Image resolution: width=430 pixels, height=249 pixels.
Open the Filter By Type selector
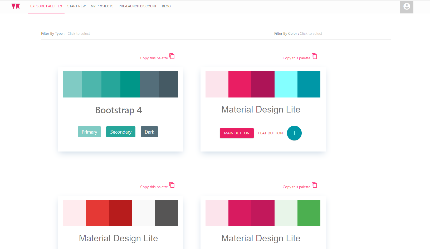click(x=79, y=34)
